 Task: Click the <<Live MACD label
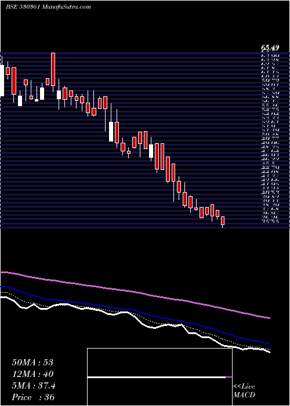pyautogui.click(x=244, y=391)
